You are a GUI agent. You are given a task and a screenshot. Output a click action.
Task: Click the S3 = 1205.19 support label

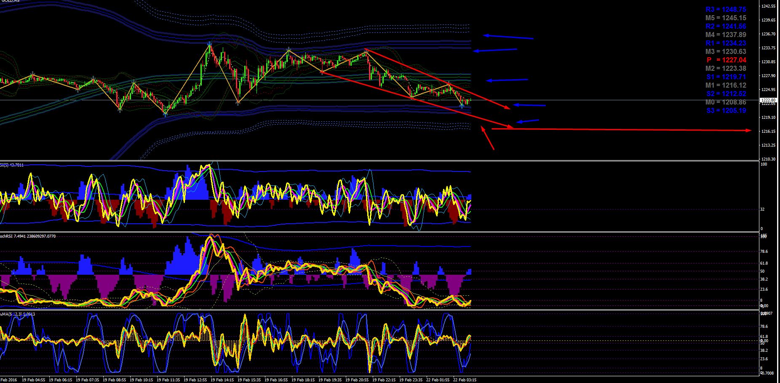pyautogui.click(x=726, y=110)
